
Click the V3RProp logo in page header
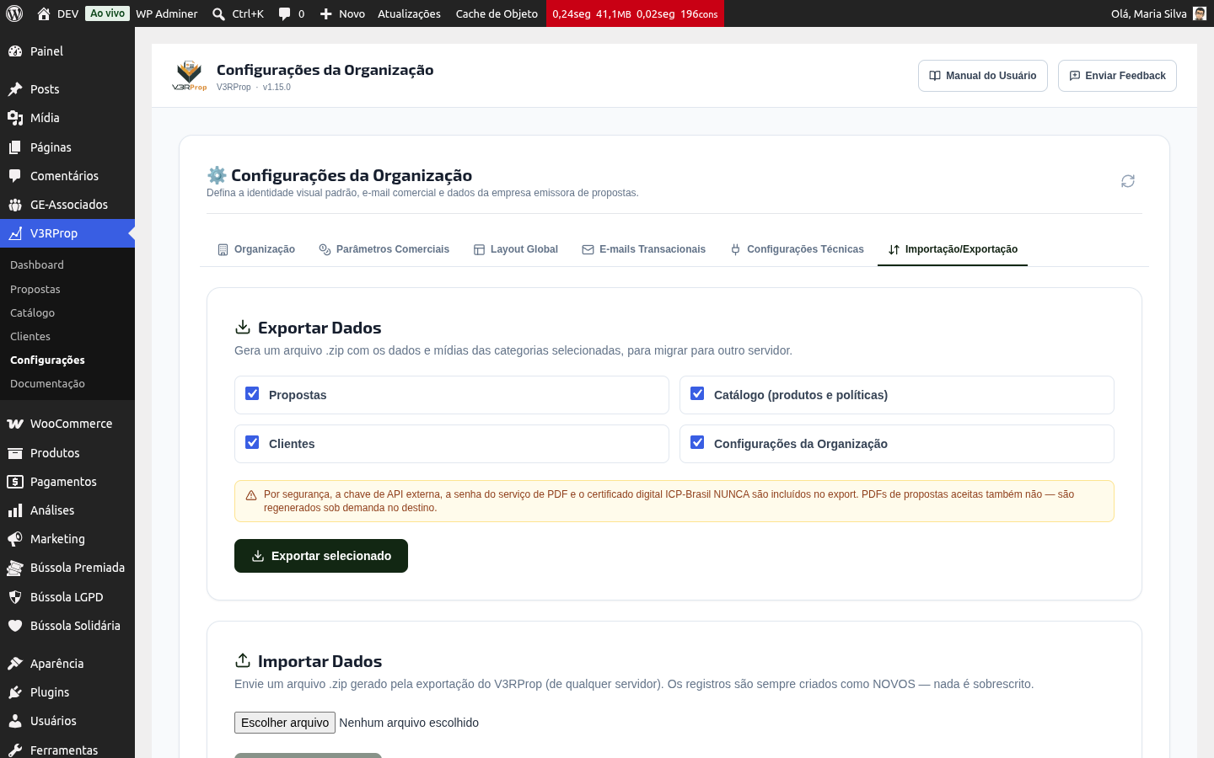click(189, 76)
